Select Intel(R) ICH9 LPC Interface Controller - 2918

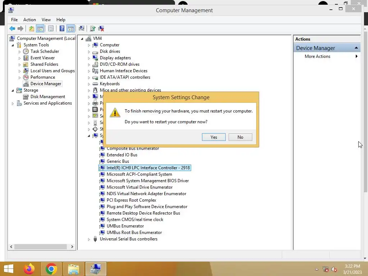(x=148, y=168)
